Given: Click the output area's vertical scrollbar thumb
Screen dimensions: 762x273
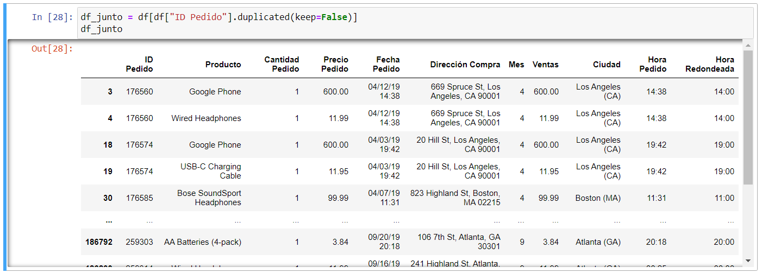Looking at the screenshot, I should pyautogui.click(x=748, y=117).
